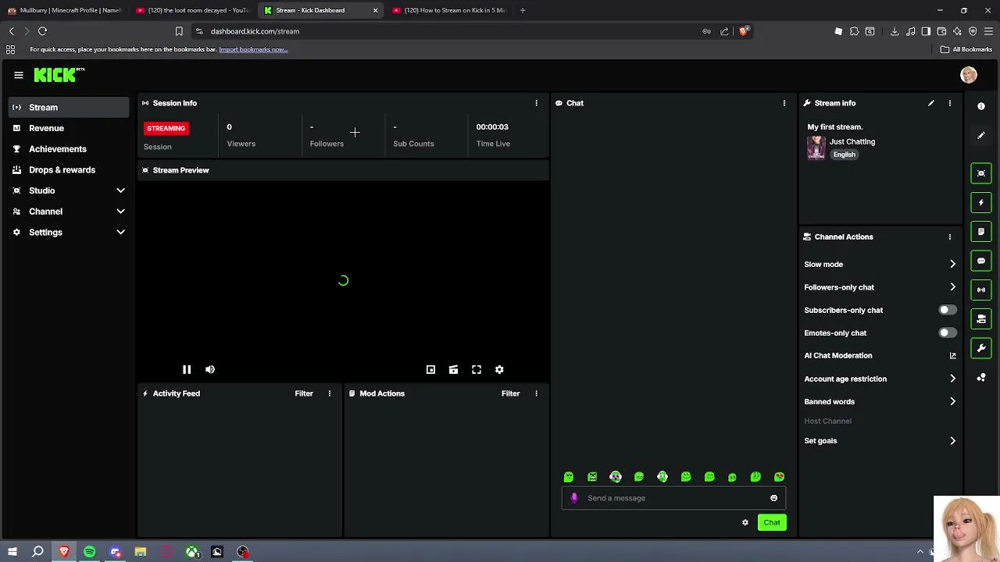Toggle Activity Feed lightning widget in sidebar

coord(981,202)
